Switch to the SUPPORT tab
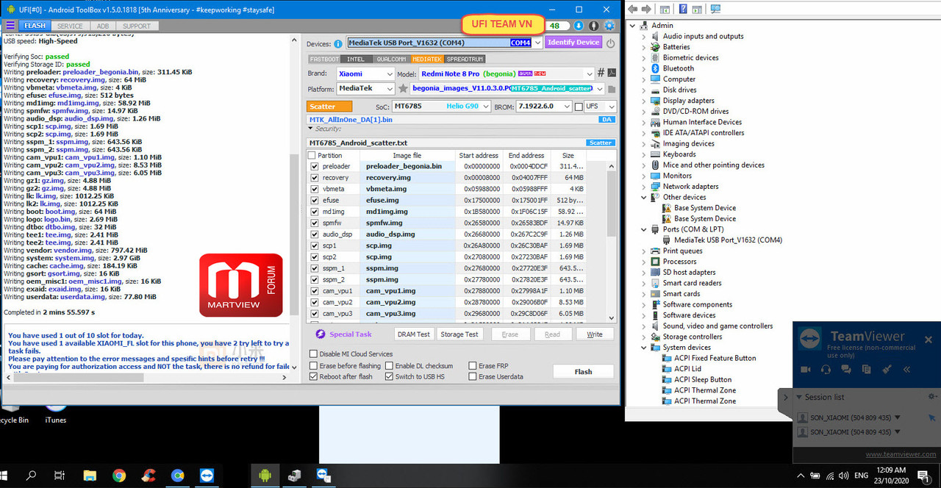This screenshot has height=488, width=941. (x=137, y=26)
